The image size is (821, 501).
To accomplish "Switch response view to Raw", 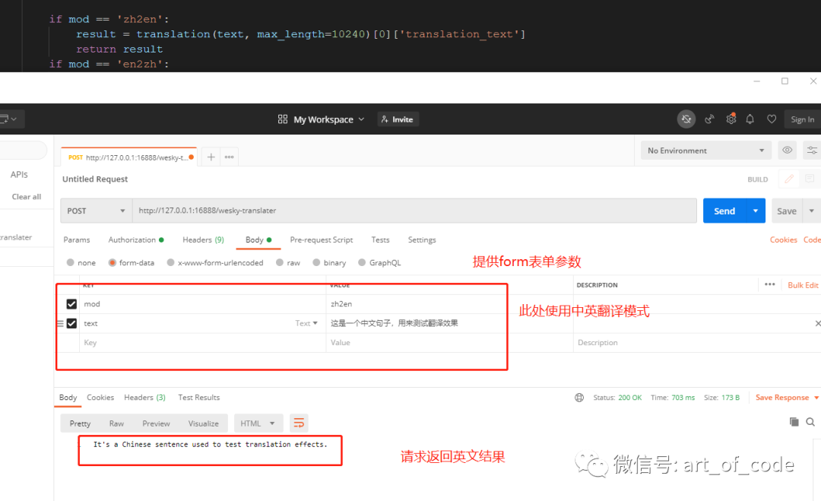I will (116, 423).
